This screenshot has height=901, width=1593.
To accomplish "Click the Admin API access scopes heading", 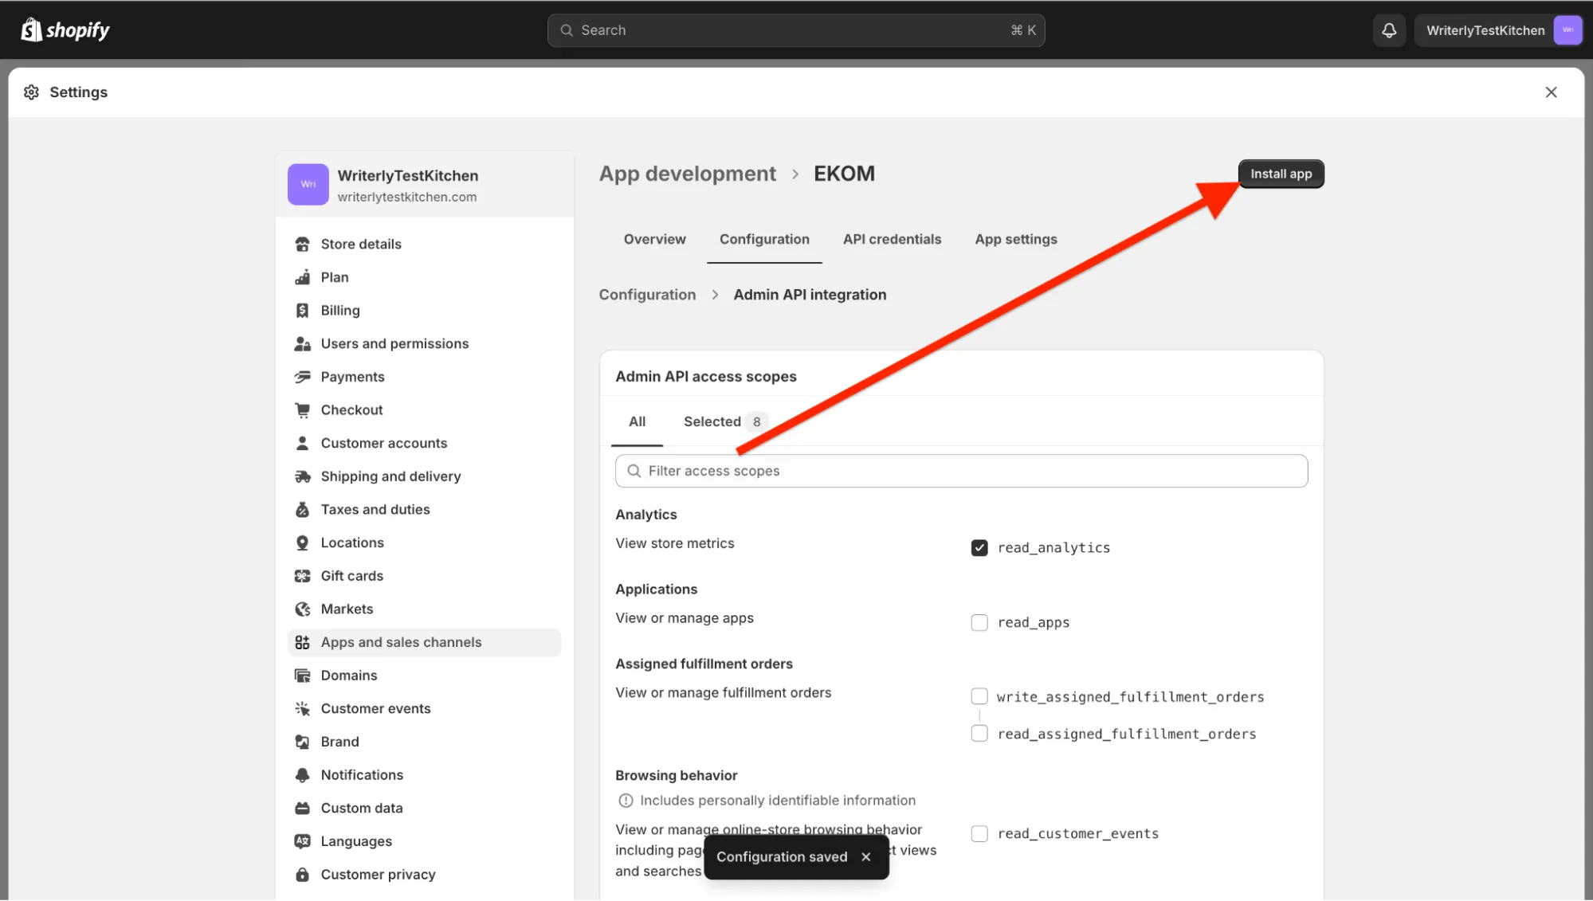I will click(705, 377).
